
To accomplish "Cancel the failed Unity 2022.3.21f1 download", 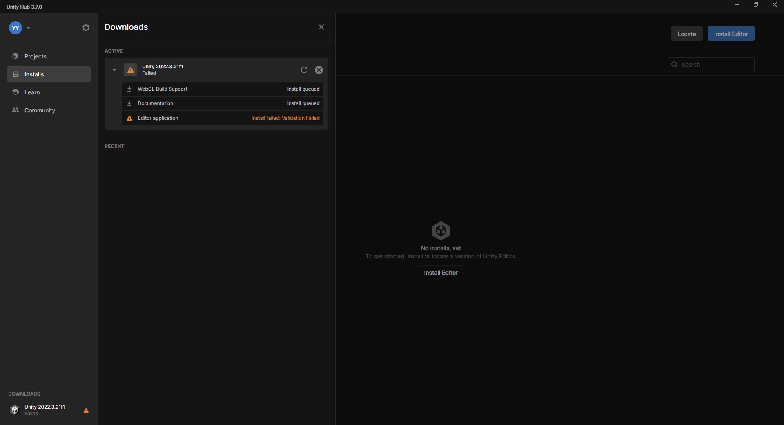I will click(x=319, y=70).
